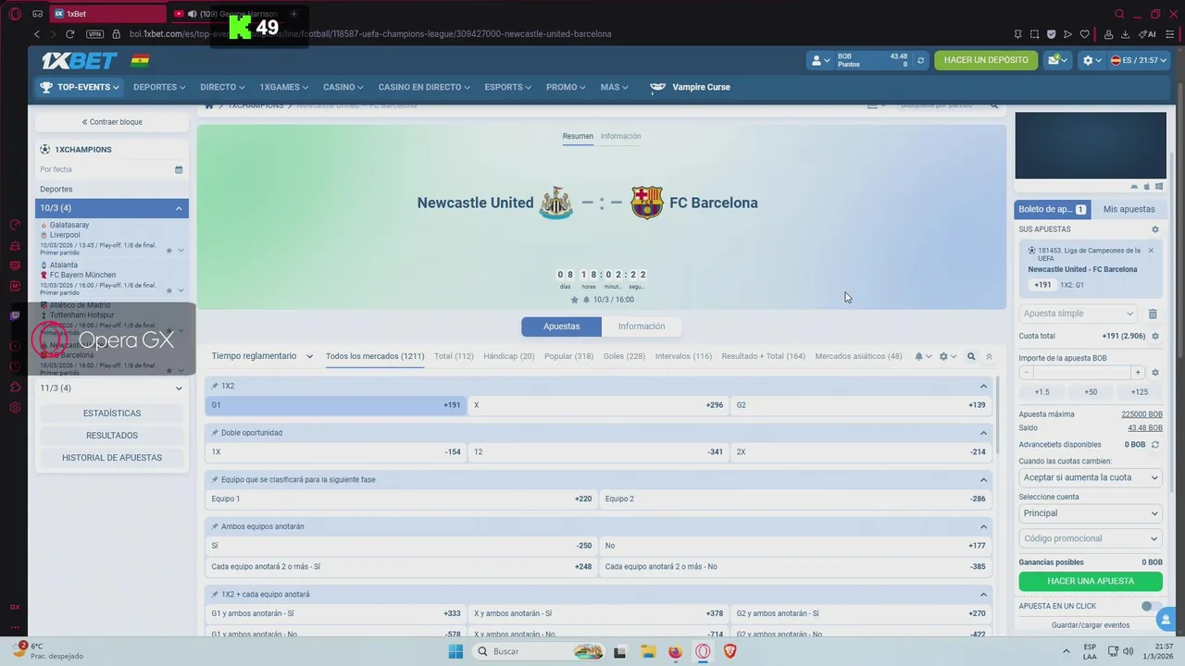The width and height of the screenshot is (1185, 666).
Task: Reload the page in the browser
Action: point(69,34)
